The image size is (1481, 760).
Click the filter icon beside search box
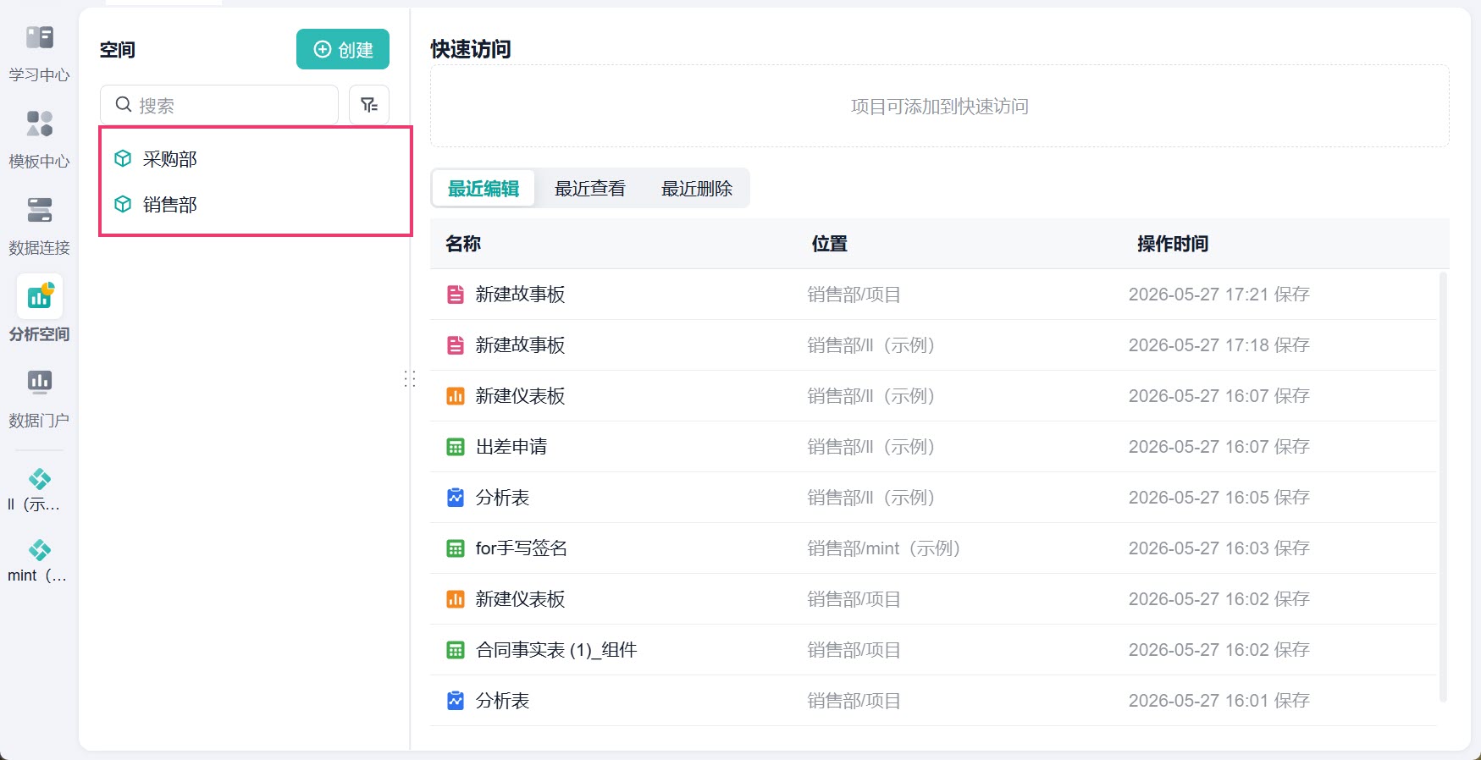(369, 105)
